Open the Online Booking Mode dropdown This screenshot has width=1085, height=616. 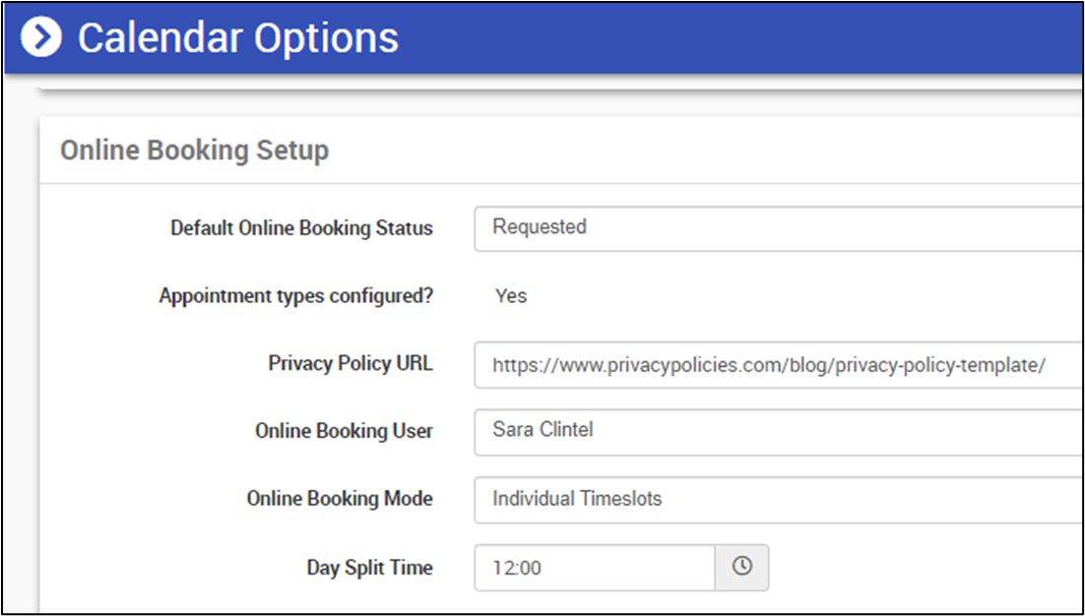click(778, 499)
